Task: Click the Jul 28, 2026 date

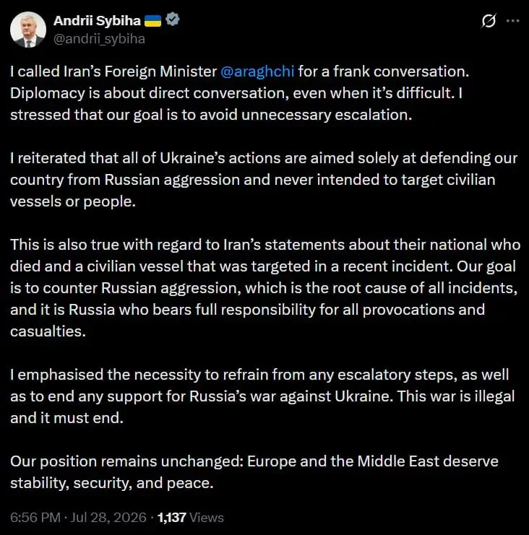Action: coord(108,518)
